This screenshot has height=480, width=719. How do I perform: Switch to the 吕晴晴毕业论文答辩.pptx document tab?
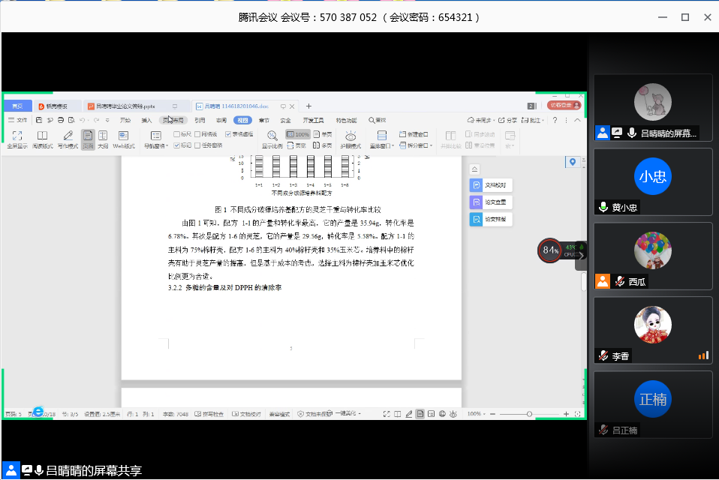coord(125,106)
